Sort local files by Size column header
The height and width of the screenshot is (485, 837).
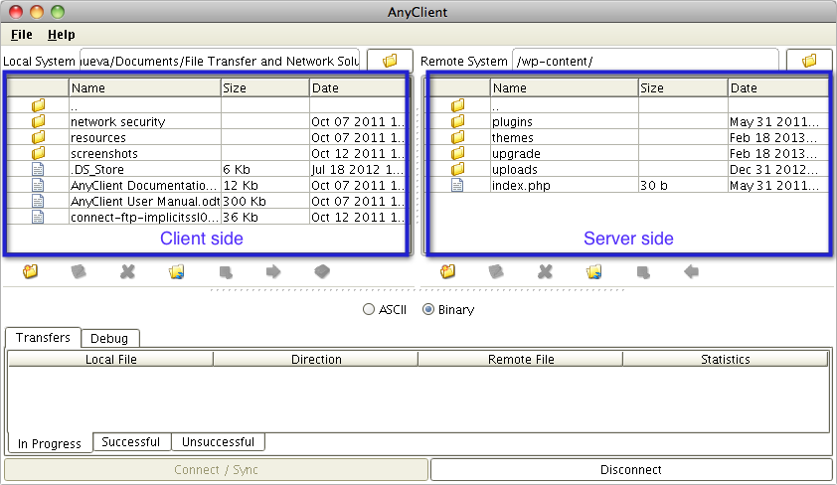(264, 88)
